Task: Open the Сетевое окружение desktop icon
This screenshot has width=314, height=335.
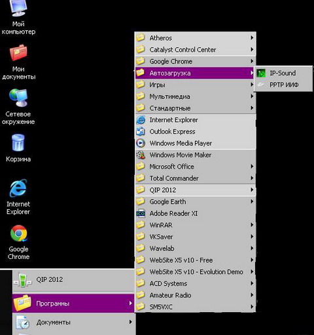Action: coord(18,98)
